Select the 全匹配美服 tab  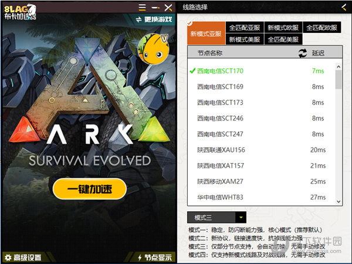283,39
